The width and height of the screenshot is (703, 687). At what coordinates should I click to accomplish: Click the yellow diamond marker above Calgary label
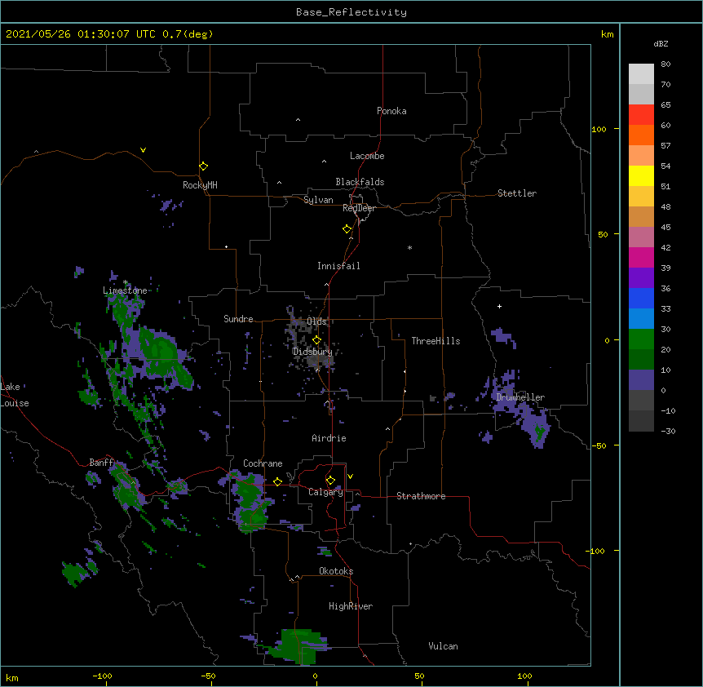coord(330,481)
